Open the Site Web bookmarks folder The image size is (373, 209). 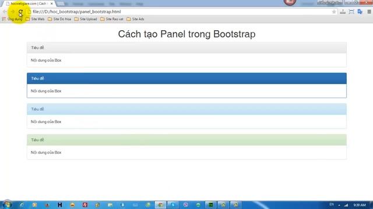pos(35,19)
